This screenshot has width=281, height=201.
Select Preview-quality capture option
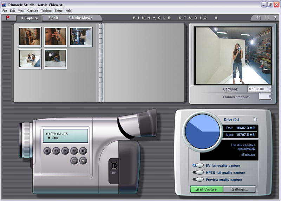199,179
